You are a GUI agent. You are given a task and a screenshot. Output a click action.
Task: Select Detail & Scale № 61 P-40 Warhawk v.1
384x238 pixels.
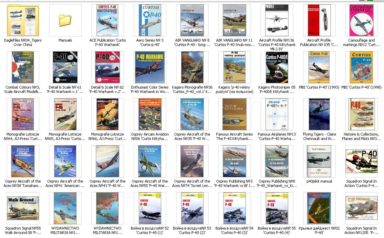tap(65, 67)
